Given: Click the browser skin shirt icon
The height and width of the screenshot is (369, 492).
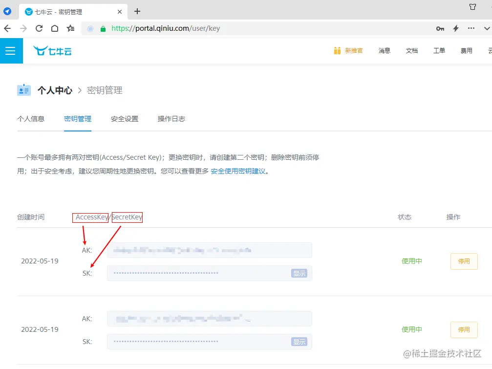Looking at the screenshot, I should point(472,7).
